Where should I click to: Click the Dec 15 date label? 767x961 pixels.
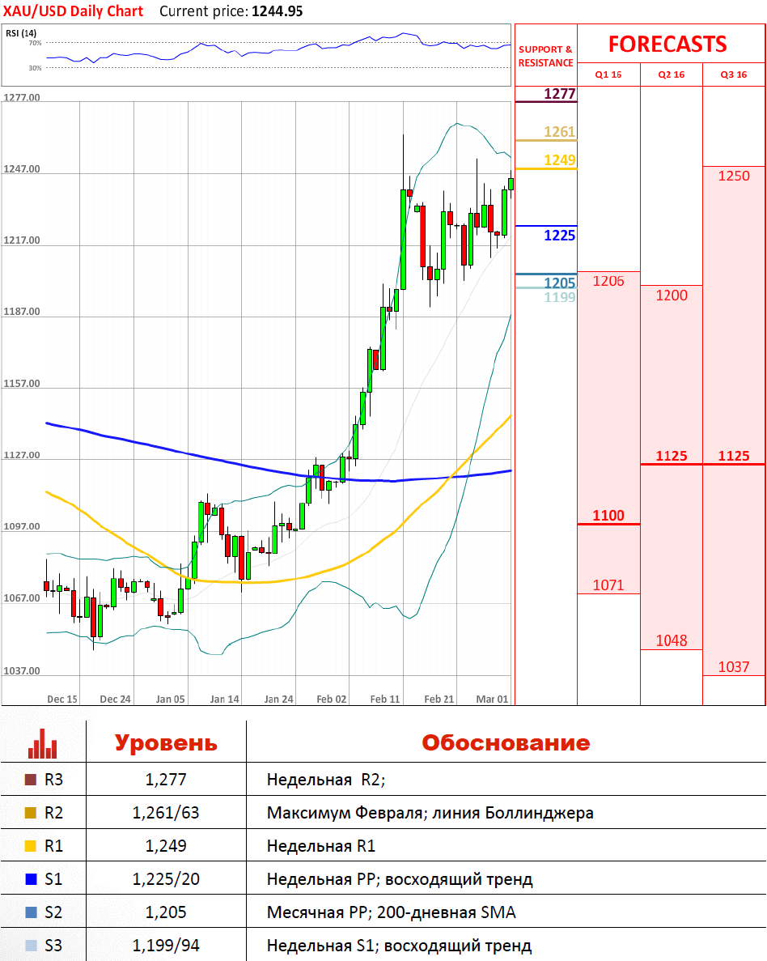click(62, 699)
